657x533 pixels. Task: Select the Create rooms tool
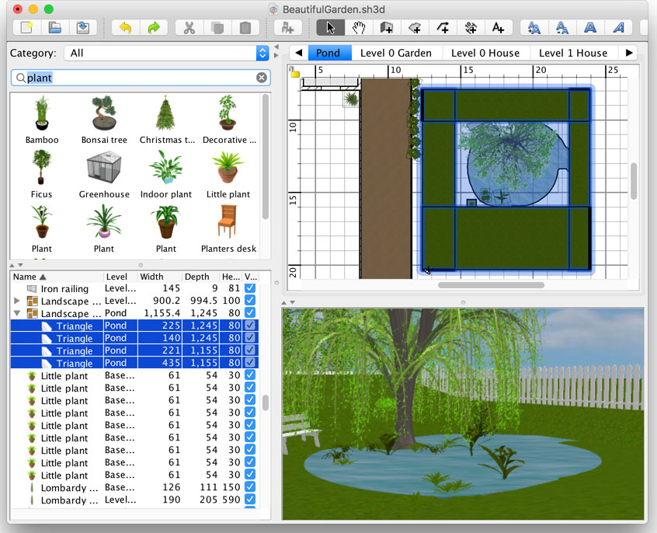click(x=414, y=28)
